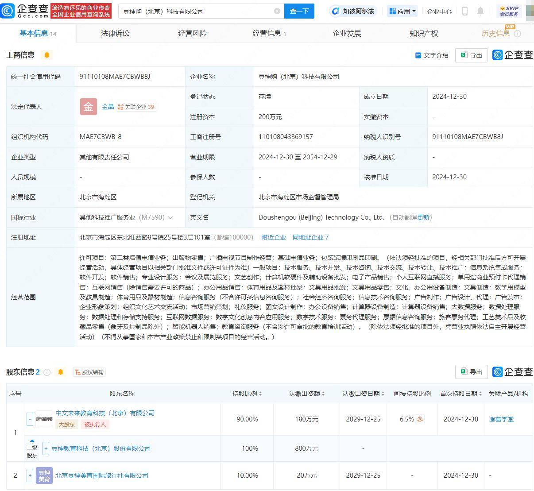Open the 历史信息 VIP tab
Viewport: 534px width, 491px height.
pos(495,34)
